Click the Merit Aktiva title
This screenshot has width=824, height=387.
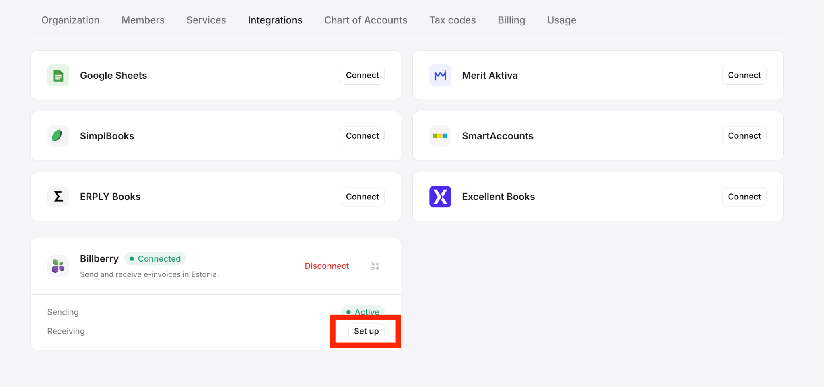tap(490, 76)
